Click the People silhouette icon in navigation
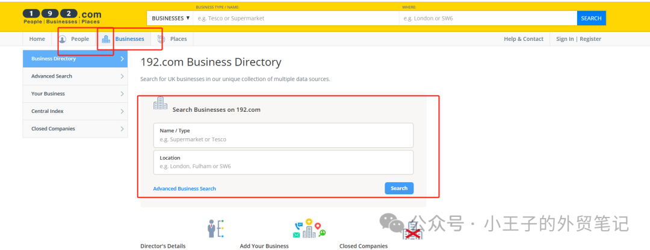Image resolution: width=650 pixels, height=250 pixels. coord(63,39)
